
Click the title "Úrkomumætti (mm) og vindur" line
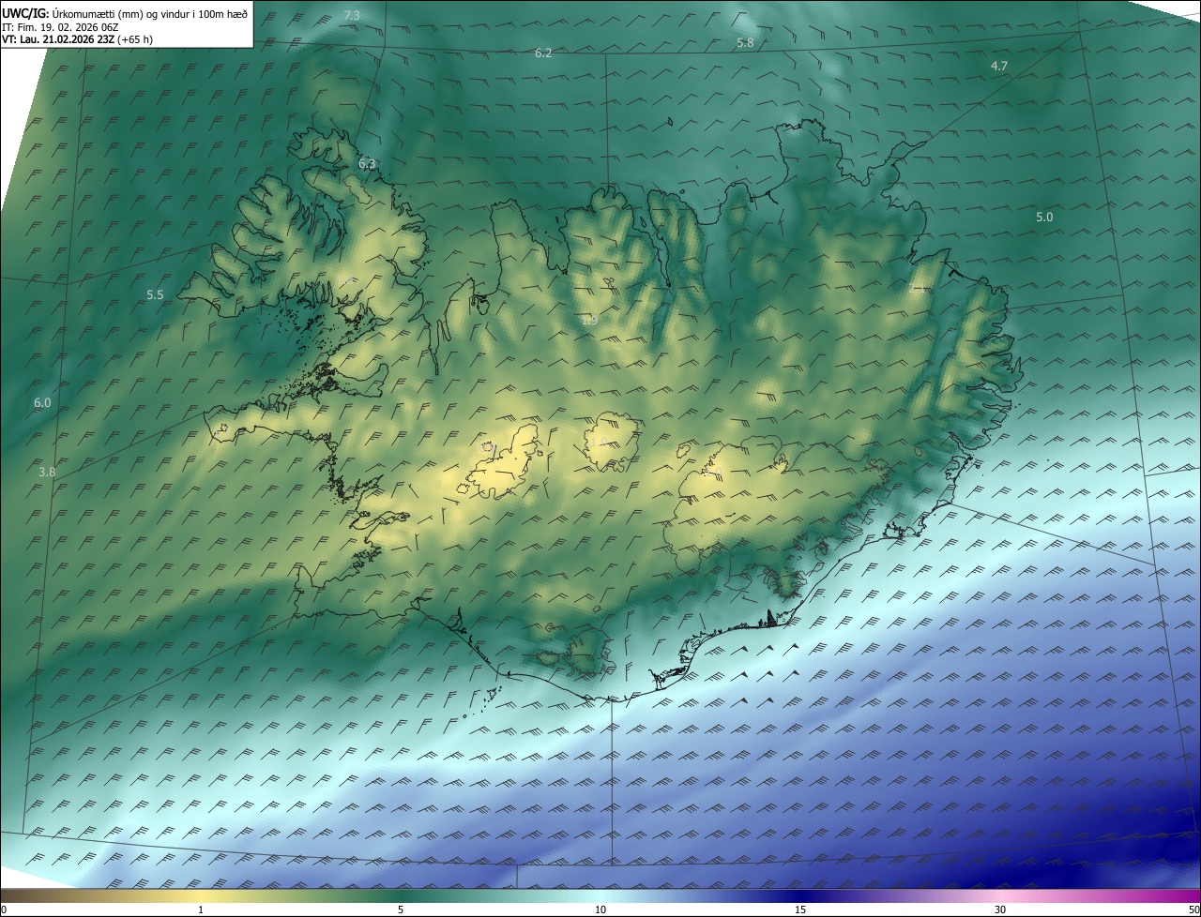[125, 13]
